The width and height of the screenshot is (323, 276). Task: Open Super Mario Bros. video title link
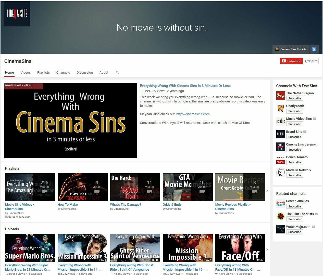(27, 267)
